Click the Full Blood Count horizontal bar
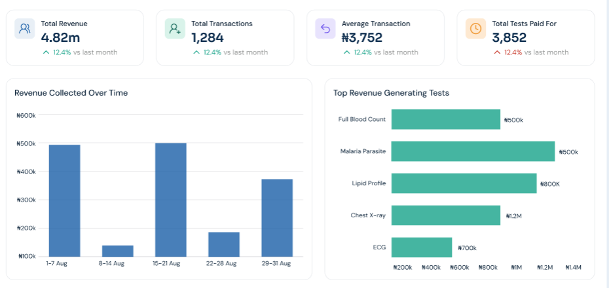 tap(446, 119)
